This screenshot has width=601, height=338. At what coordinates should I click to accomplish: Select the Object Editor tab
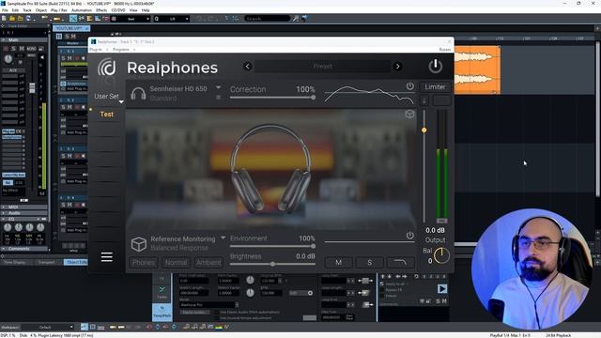[77, 263]
